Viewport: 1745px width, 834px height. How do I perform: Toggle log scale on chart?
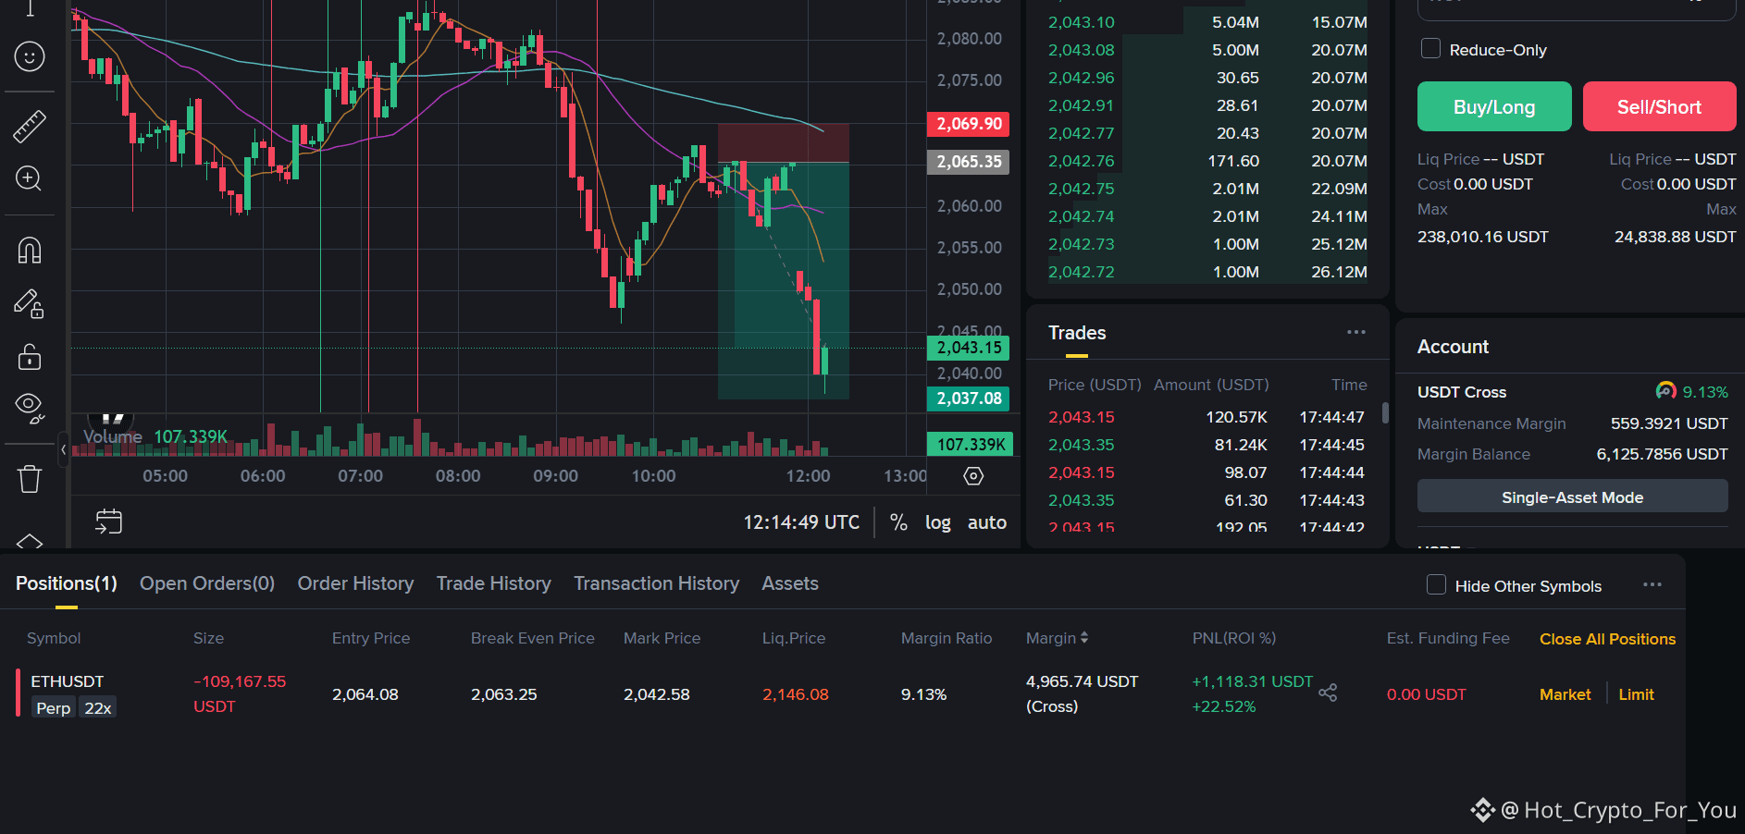coord(938,522)
